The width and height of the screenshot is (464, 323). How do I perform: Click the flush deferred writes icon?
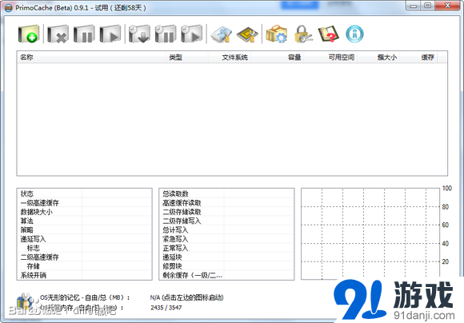pos(139,34)
